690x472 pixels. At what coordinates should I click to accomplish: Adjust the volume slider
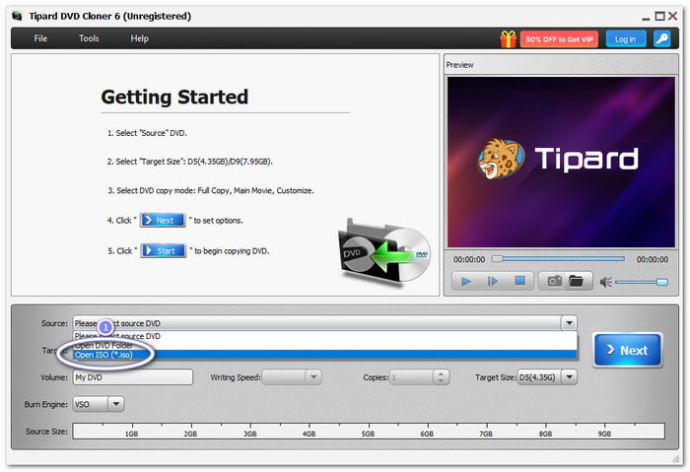click(x=642, y=282)
